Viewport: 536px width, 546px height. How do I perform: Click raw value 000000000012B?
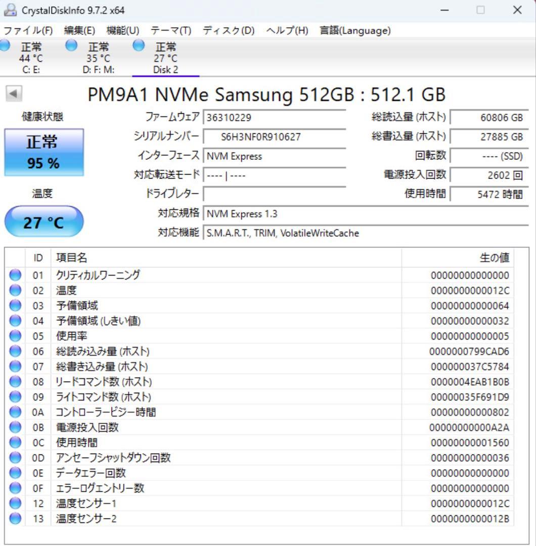tap(470, 519)
